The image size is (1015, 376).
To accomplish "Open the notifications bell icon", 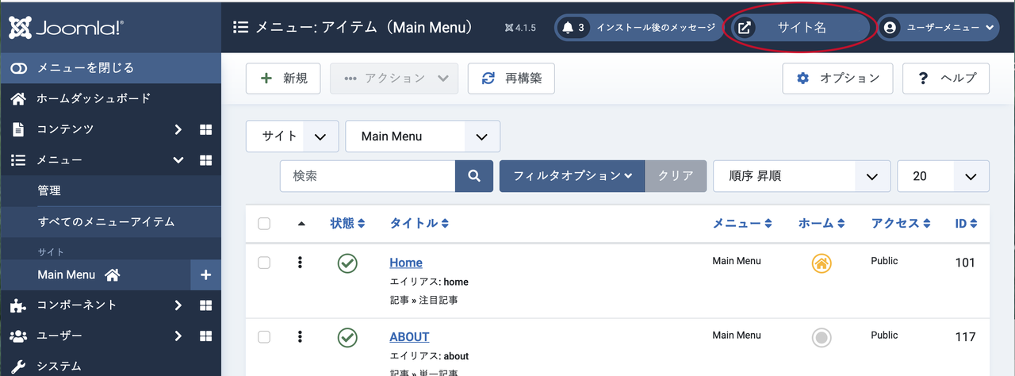I will pyautogui.click(x=567, y=28).
